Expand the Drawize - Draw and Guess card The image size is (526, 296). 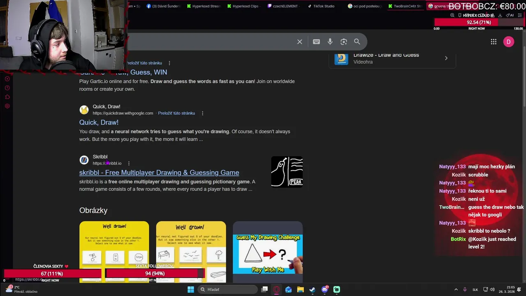[x=446, y=58]
